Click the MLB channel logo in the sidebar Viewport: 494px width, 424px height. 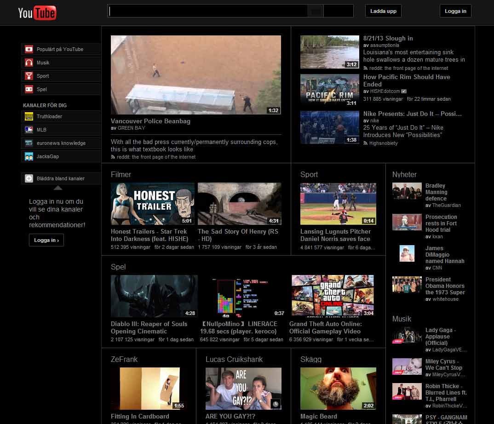point(29,129)
